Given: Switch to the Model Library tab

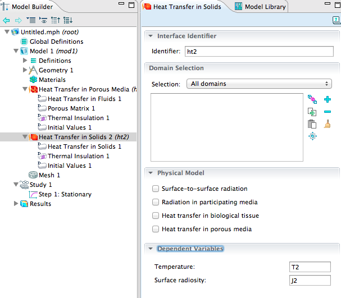Looking at the screenshot, I should click(261, 7).
